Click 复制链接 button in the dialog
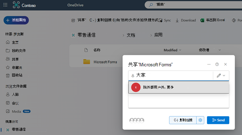 tap(183, 120)
